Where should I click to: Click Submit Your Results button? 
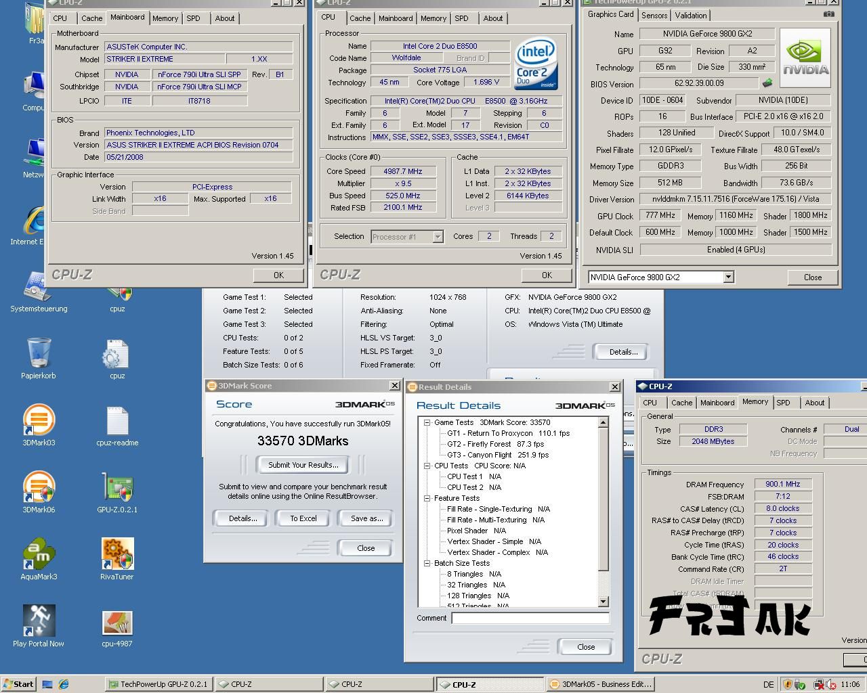(303, 465)
